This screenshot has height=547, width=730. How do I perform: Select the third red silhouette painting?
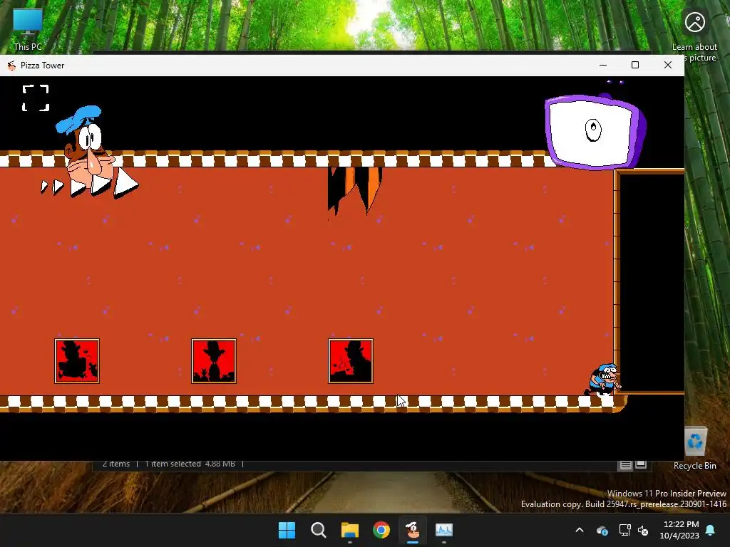pos(351,361)
